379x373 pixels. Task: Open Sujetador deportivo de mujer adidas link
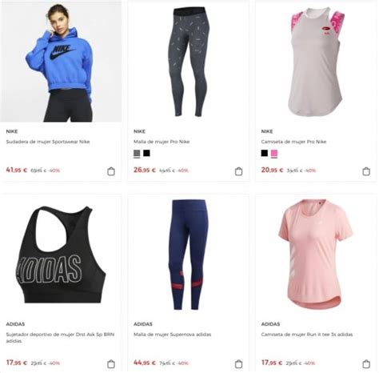[x=60, y=338]
